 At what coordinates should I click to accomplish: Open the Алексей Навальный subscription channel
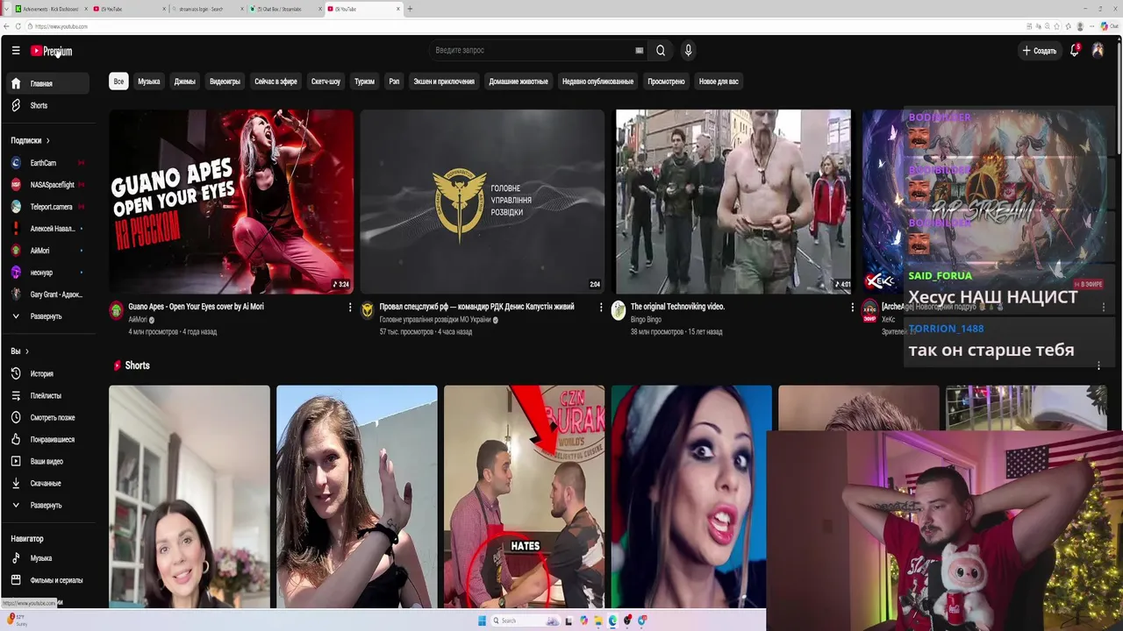48,229
